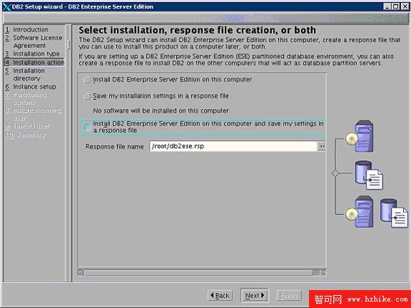Maximize the DB2 Setup wizard window
Viewport: 411px width, 308px height.
pos(396,6)
